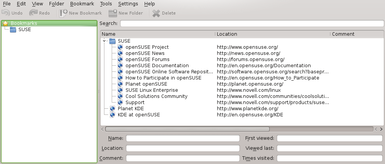Click the New Folder toolbar icon
The width and height of the screenshot is (385, 164).
coord(112,13)
